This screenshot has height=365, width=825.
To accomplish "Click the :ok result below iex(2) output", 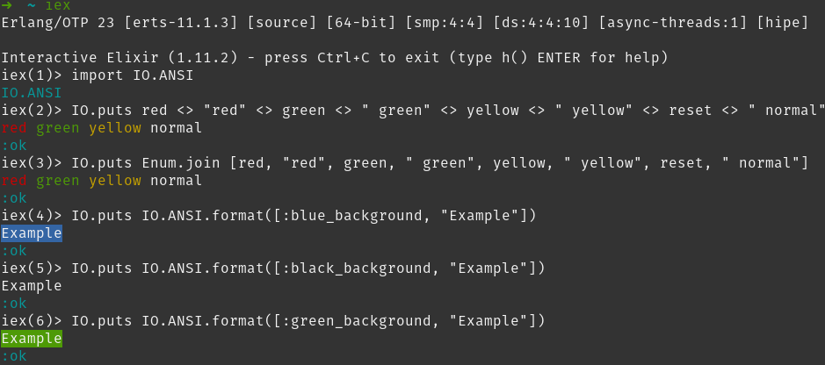I will 14,146.
